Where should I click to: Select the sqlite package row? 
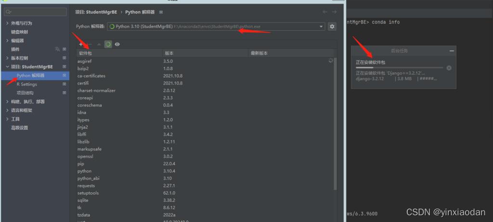[x=205, y=200]
